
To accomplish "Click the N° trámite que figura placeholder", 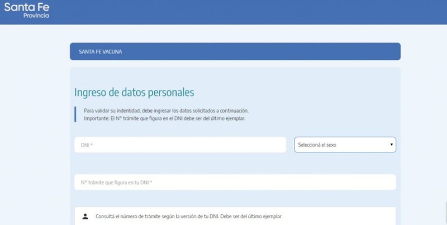I will click(x=116, y=182).
